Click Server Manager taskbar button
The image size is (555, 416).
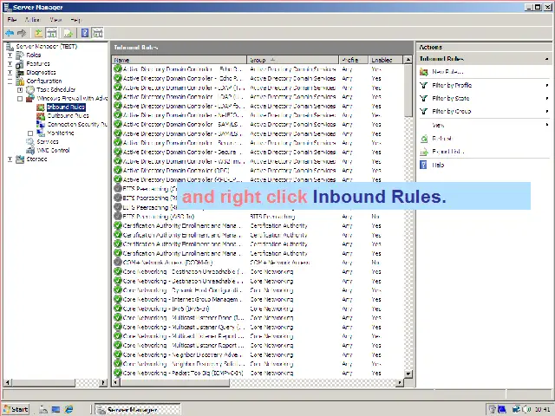[138, 410]
